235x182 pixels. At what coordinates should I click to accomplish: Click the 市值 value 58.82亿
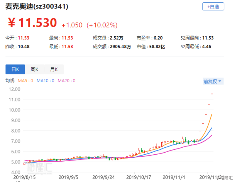pyautogui.click(x=157, y=46)
